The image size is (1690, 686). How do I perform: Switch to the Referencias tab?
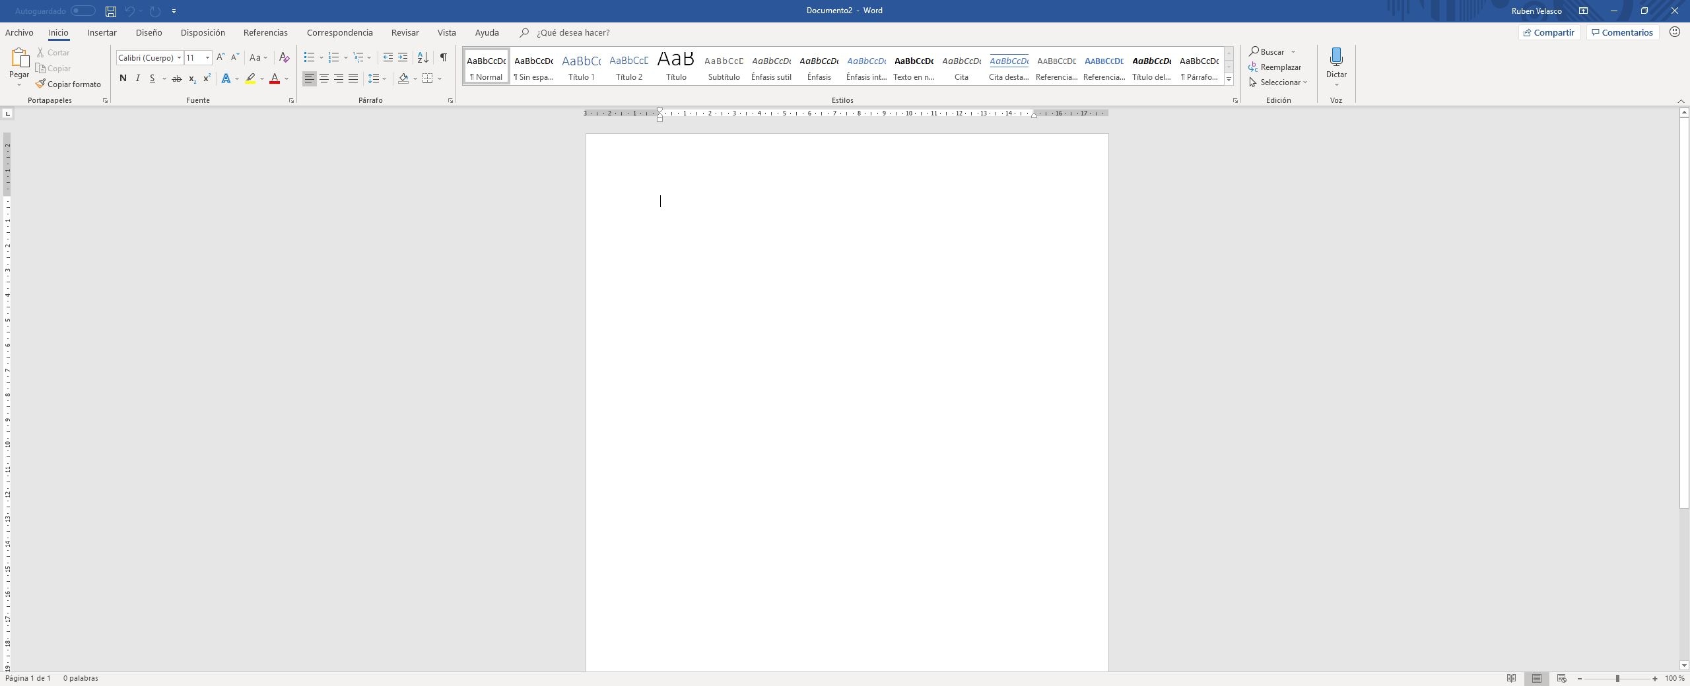click(265, 32)
